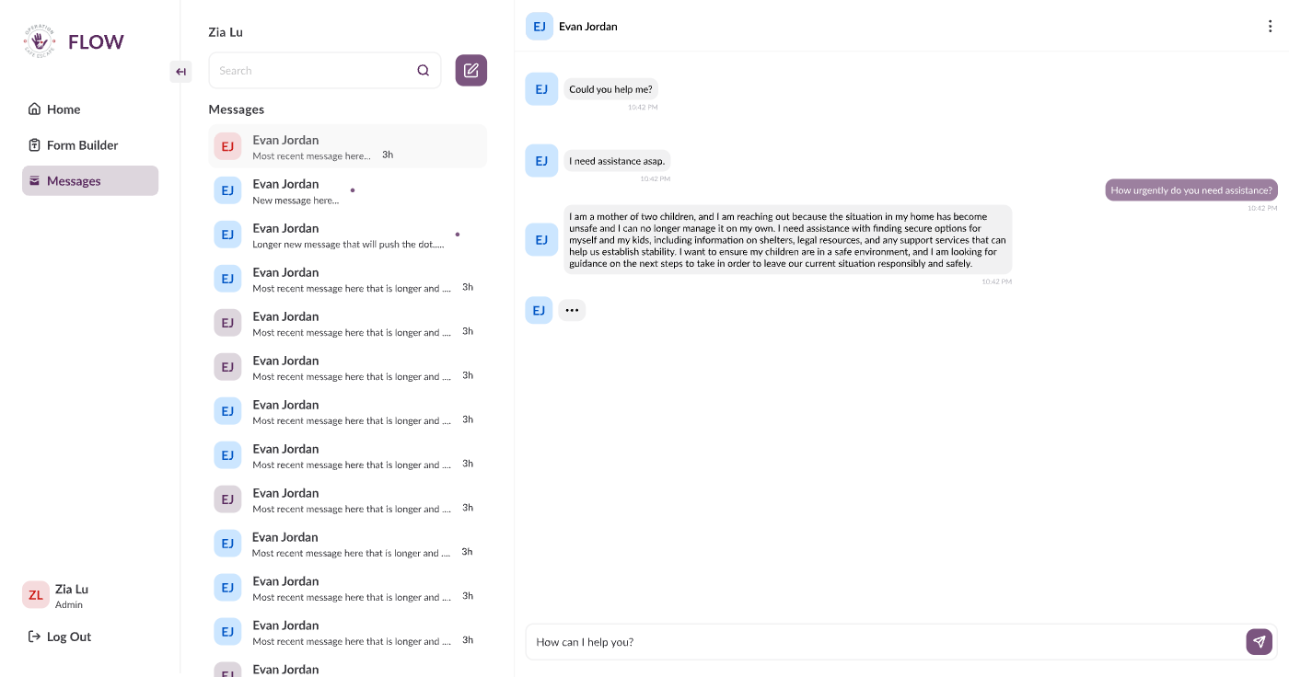Open Form Builder in the sidebar
Viewport: 1289px width, 677px height.
(x=90, y=145)
